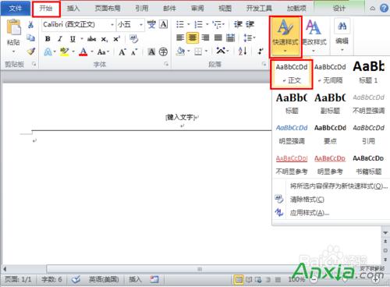Viewport: 390px width, 287px height.
Task: Click the numbering list icon
Action: [x=199, y=24]
